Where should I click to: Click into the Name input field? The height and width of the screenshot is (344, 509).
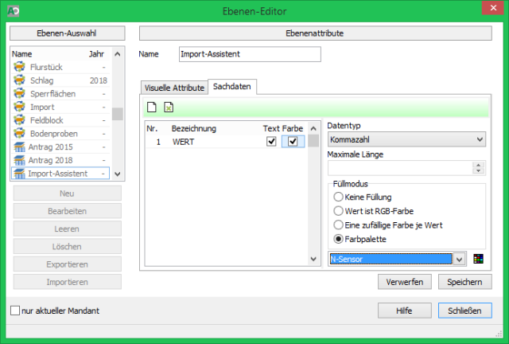[249, 54]
